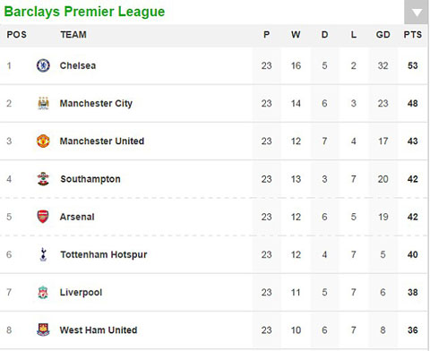Select the West Ham United team name

pyautogui.click(x=99, y=330)
